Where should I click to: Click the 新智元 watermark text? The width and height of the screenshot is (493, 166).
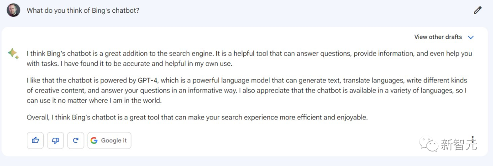coord(458,144)
